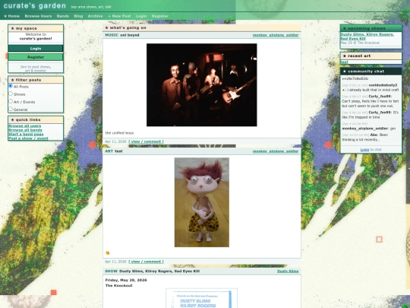Click the curate's garden site title
This screenshot has width=410, height=308.
(35, 6)
